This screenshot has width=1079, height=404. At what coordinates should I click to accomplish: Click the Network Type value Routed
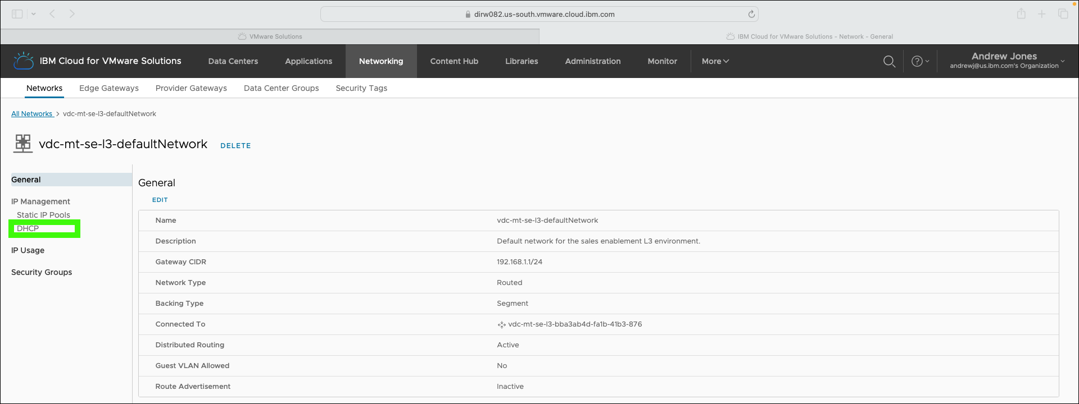pyautogui.click(x=509, y=283)
